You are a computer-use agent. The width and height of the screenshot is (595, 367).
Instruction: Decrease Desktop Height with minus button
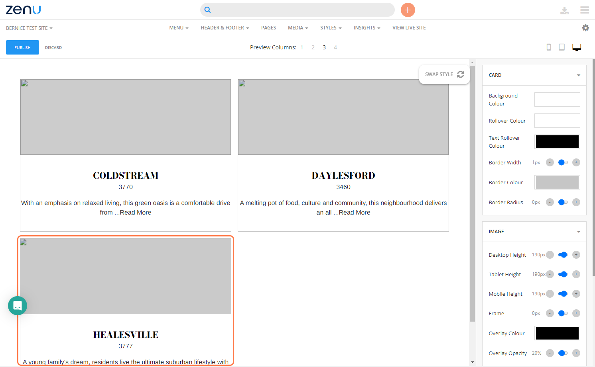click(550, 255)
